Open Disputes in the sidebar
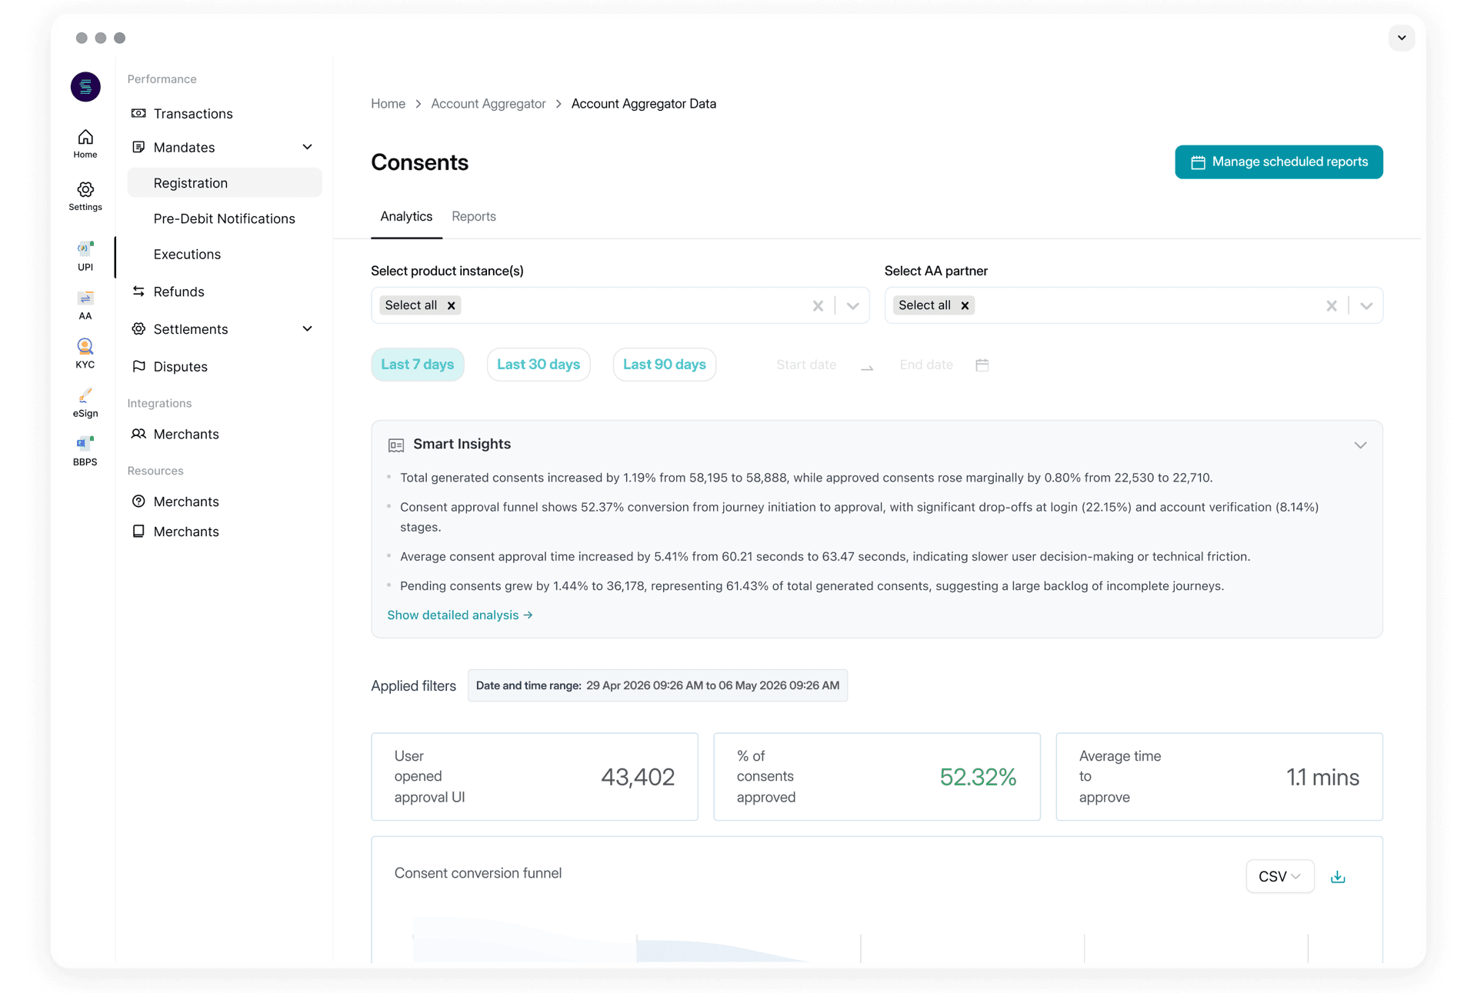The width and height of the screenshot is (1477, 993). coord(180,367)
